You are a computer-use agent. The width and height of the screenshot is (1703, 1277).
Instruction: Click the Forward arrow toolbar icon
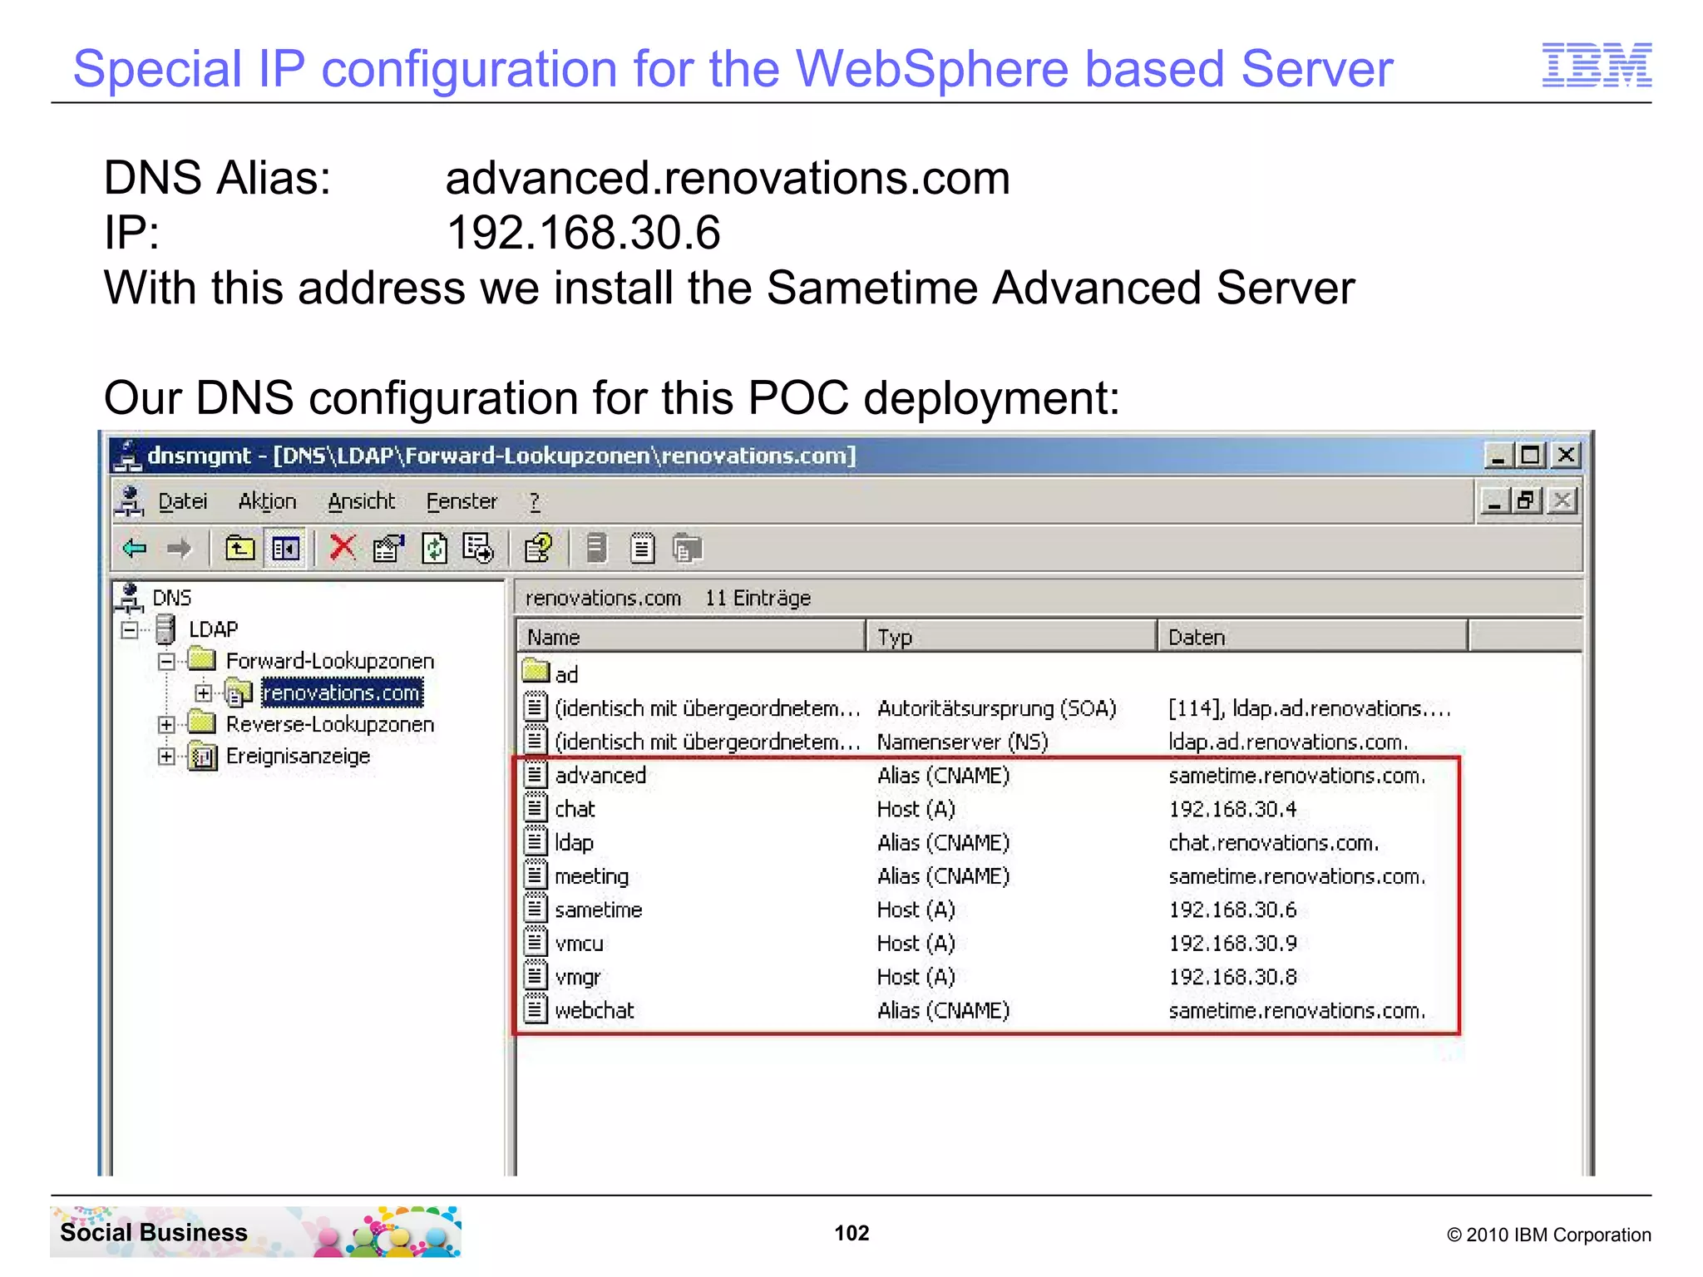coord(179,549)
